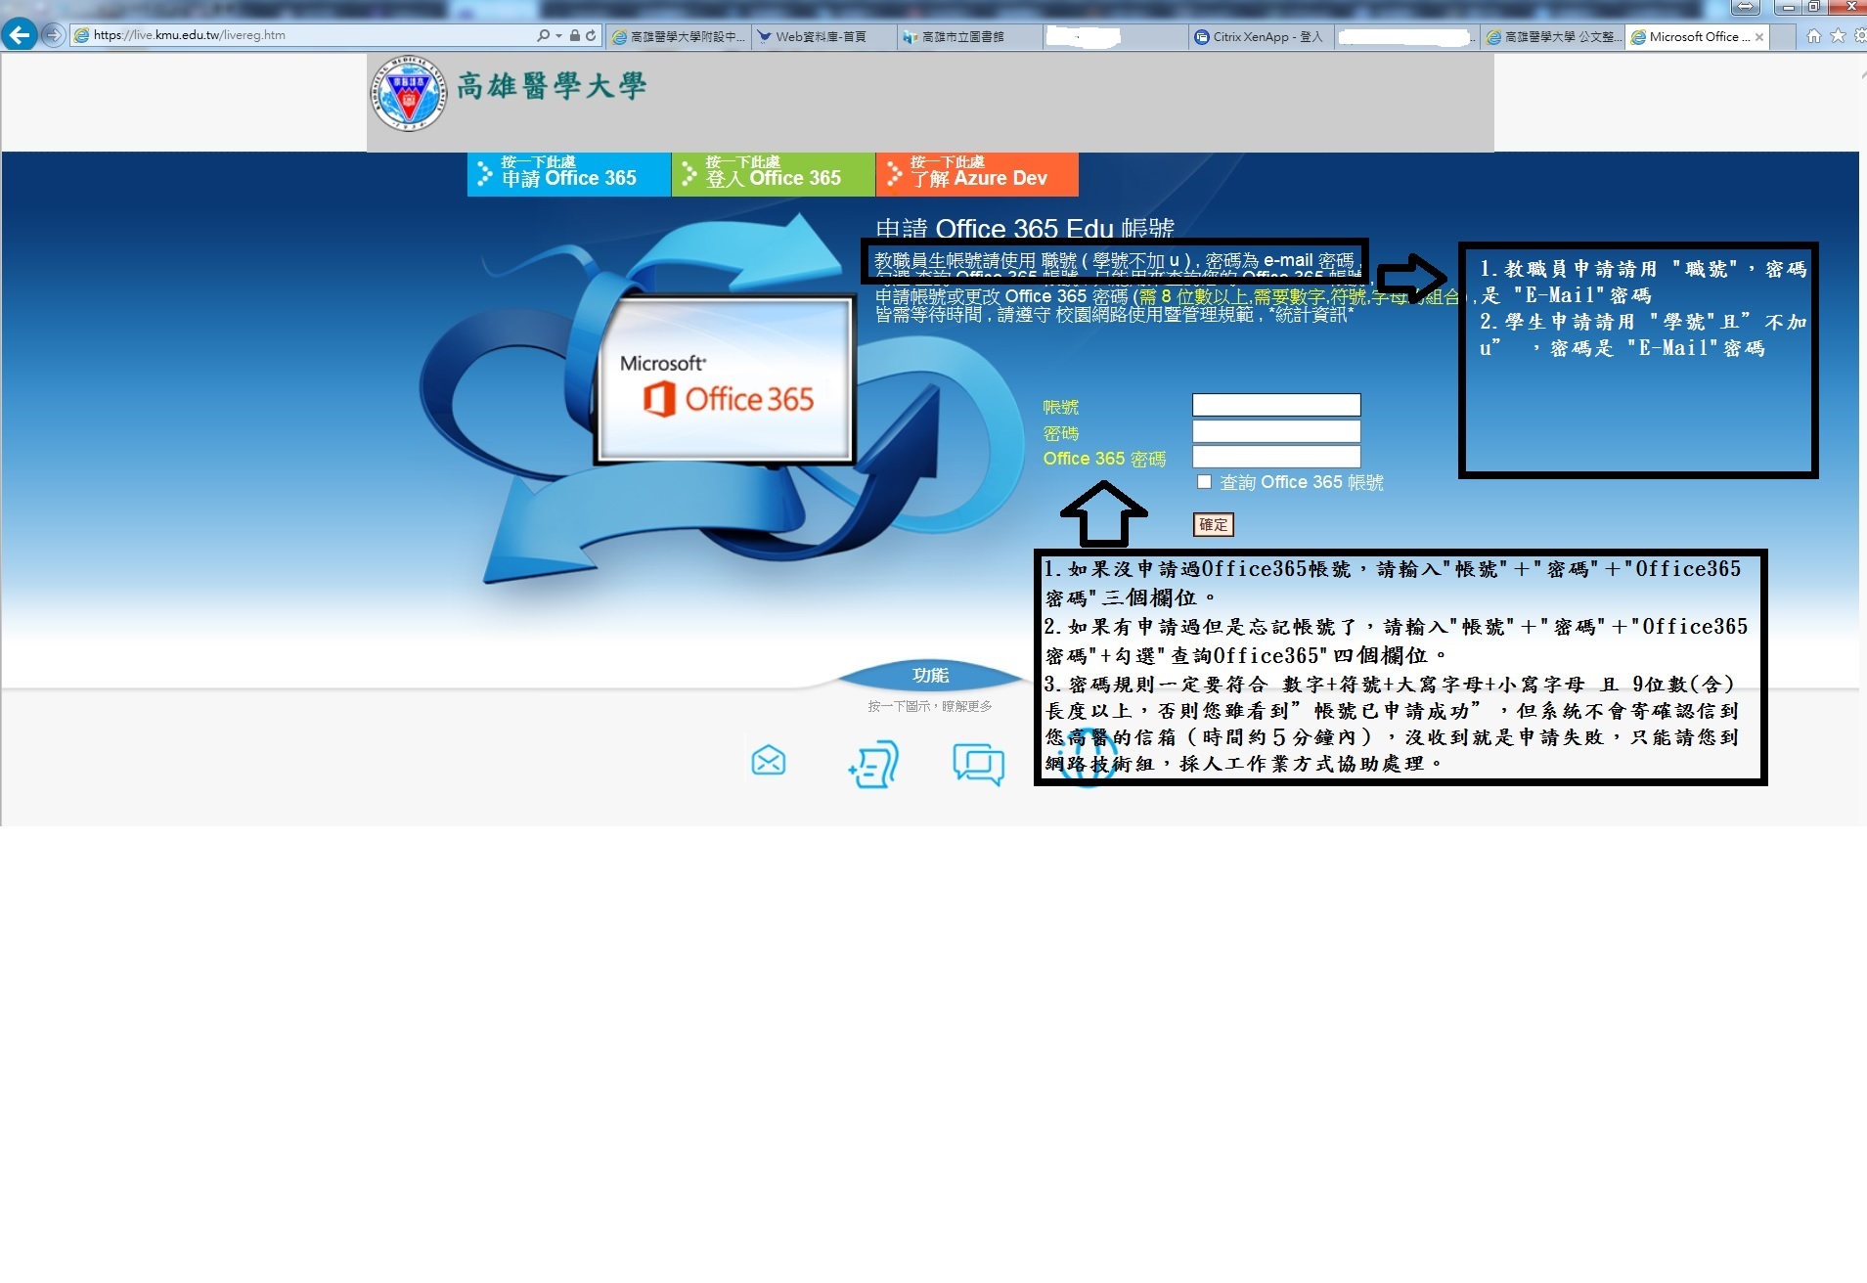Click the Kaohsiung Medical University logo emblem

click(409, 93)
